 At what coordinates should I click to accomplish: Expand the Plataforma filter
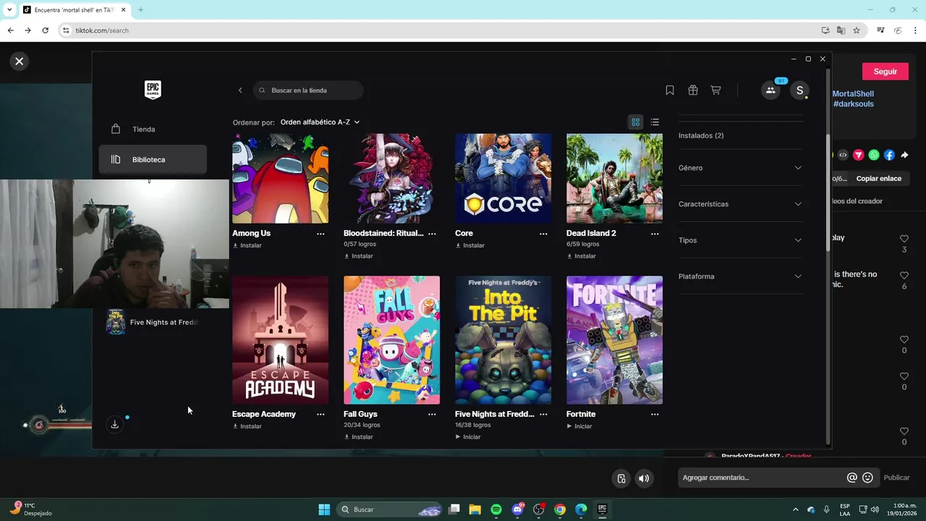[740, 276]
